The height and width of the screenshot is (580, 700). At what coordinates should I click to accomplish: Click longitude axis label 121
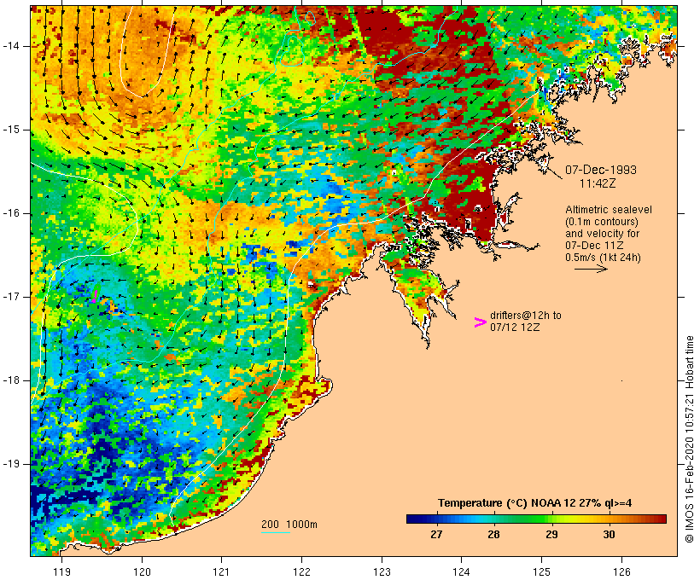point(221,572)
